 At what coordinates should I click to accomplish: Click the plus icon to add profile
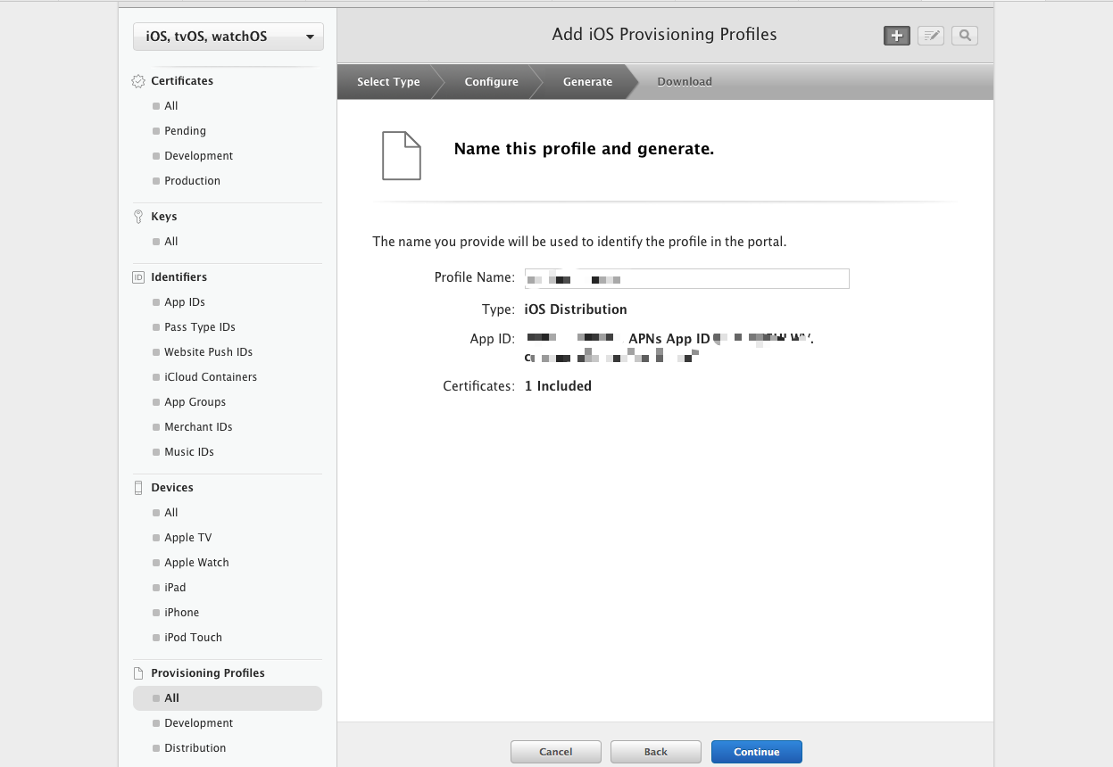tap(896, 36)
